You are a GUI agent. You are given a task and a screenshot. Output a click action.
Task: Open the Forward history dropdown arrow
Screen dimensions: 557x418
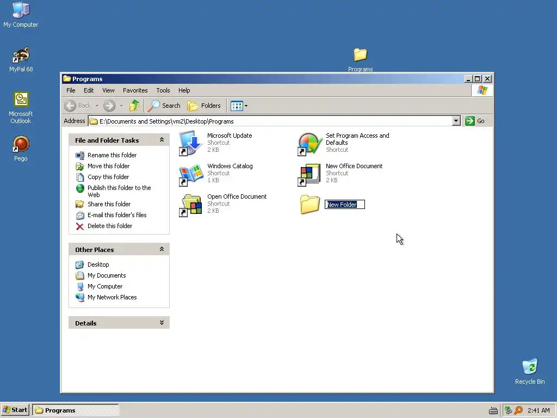click(x=121, y=106)
